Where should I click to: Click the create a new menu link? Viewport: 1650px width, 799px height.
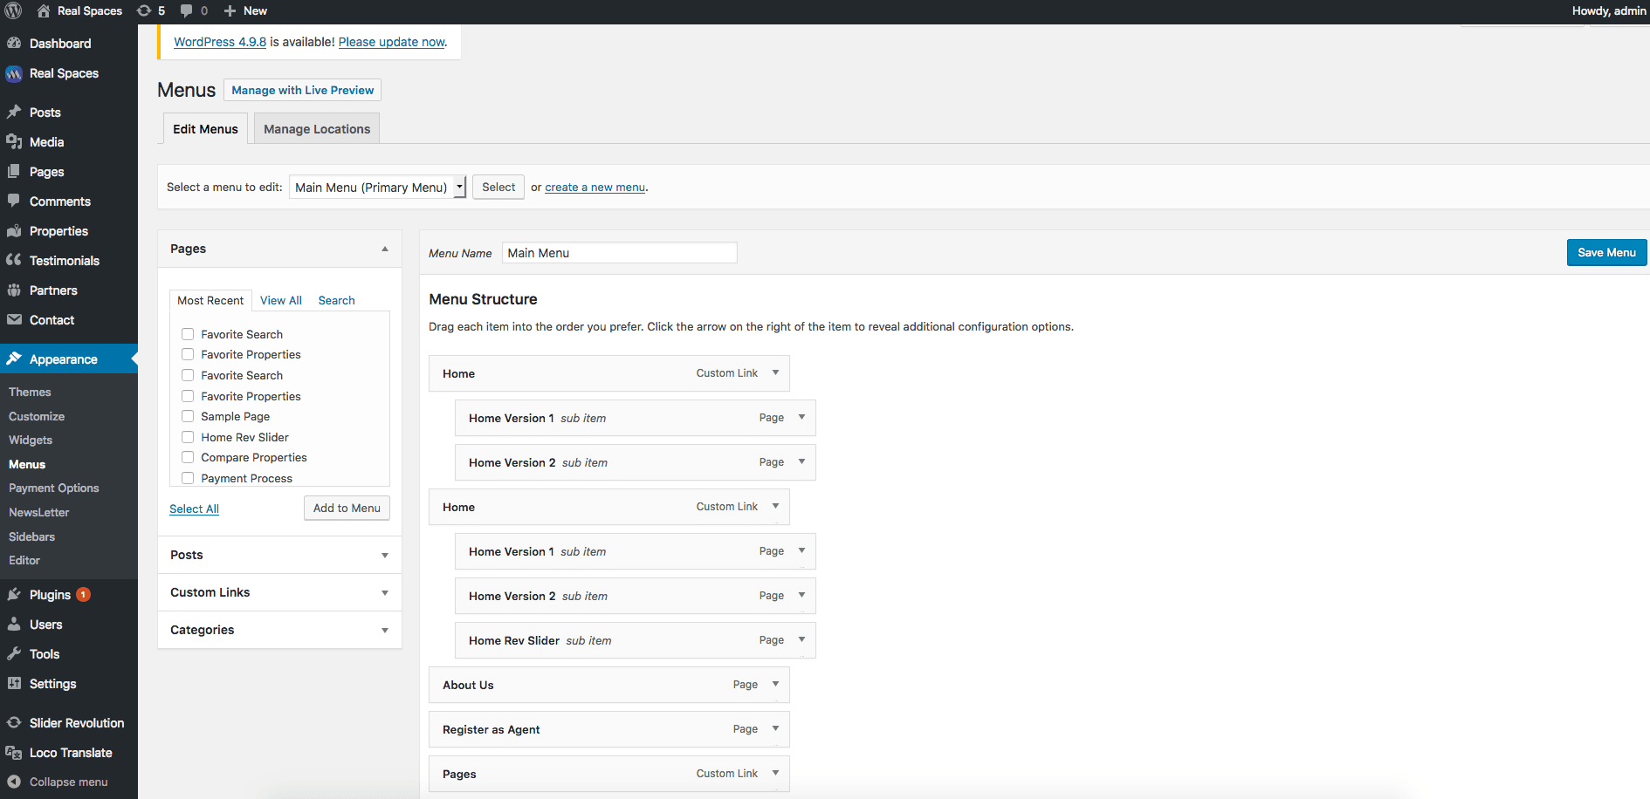[595, 187]
